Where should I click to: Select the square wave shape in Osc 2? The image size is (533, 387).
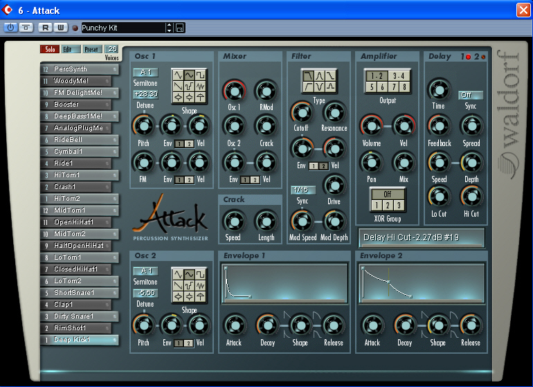[x=201, y=273]
